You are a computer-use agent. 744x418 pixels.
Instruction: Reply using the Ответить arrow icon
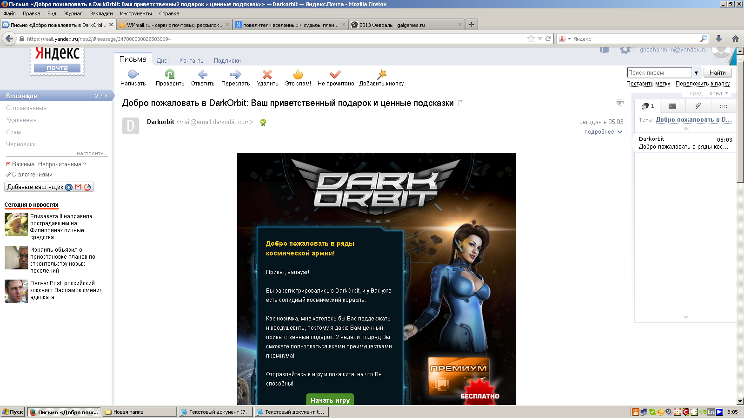[x=203, y=74]
